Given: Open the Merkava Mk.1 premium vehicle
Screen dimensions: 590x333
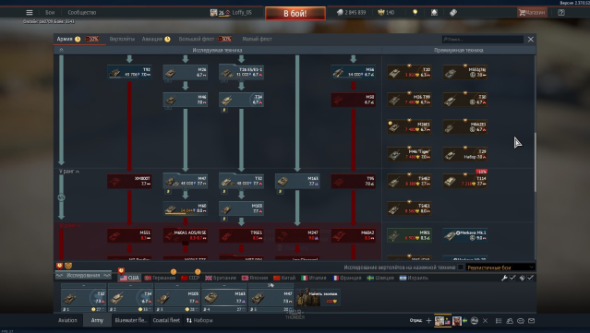Looking at the screenshot, I should point(465,235).
